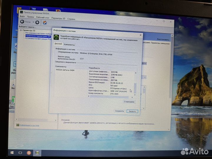The image size is (212, 159).
Task: Click NVIDIA Control Panel taskbar icon
Action: point(37,153)
